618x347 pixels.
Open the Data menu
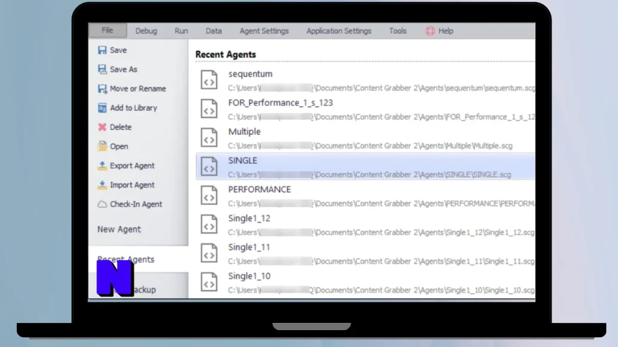click(x=214, y=31)
